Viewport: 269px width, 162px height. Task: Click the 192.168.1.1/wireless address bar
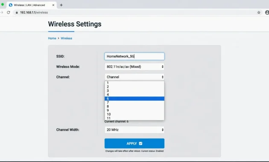pyautogui.click(x=137, y=12)
